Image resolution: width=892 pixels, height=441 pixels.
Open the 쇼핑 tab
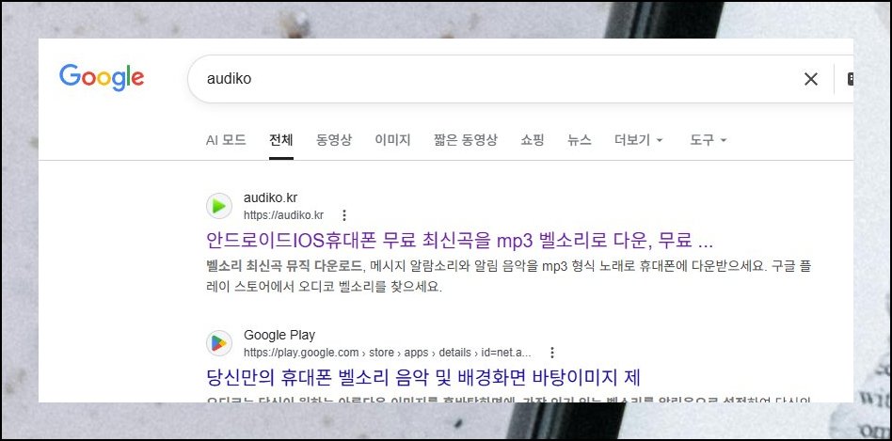533,140
